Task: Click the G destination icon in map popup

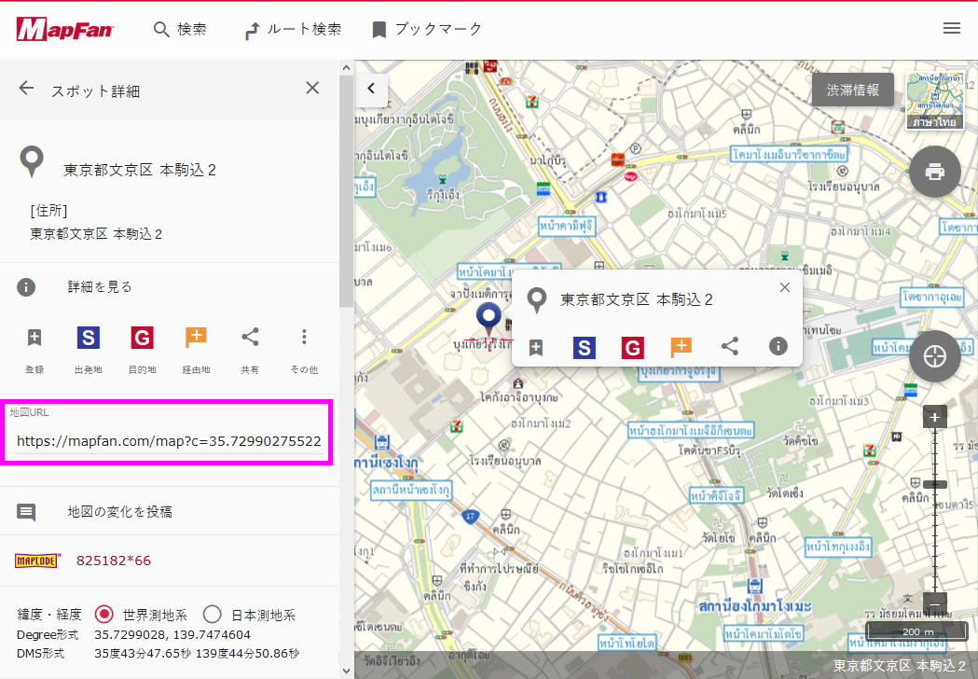Action: coord(632,348)
